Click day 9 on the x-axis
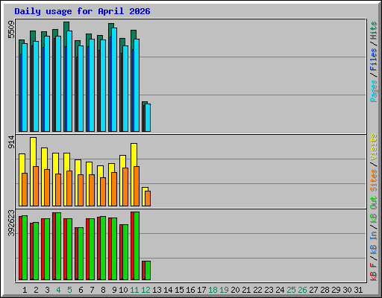 [x=114, y=290]
